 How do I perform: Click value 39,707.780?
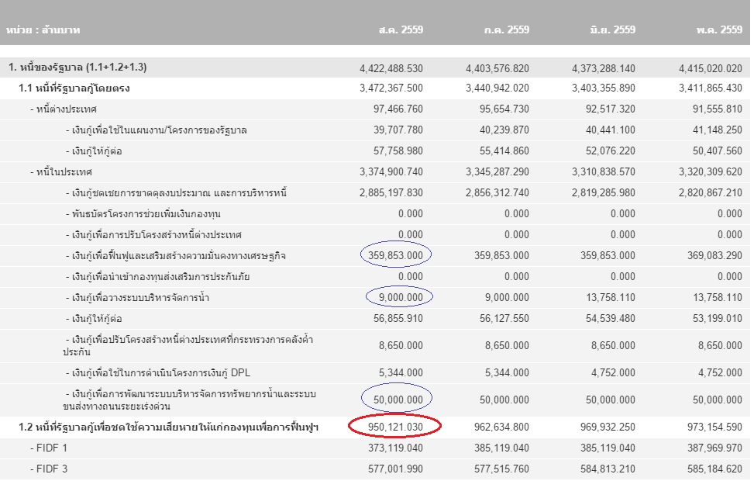pos(398,130)
